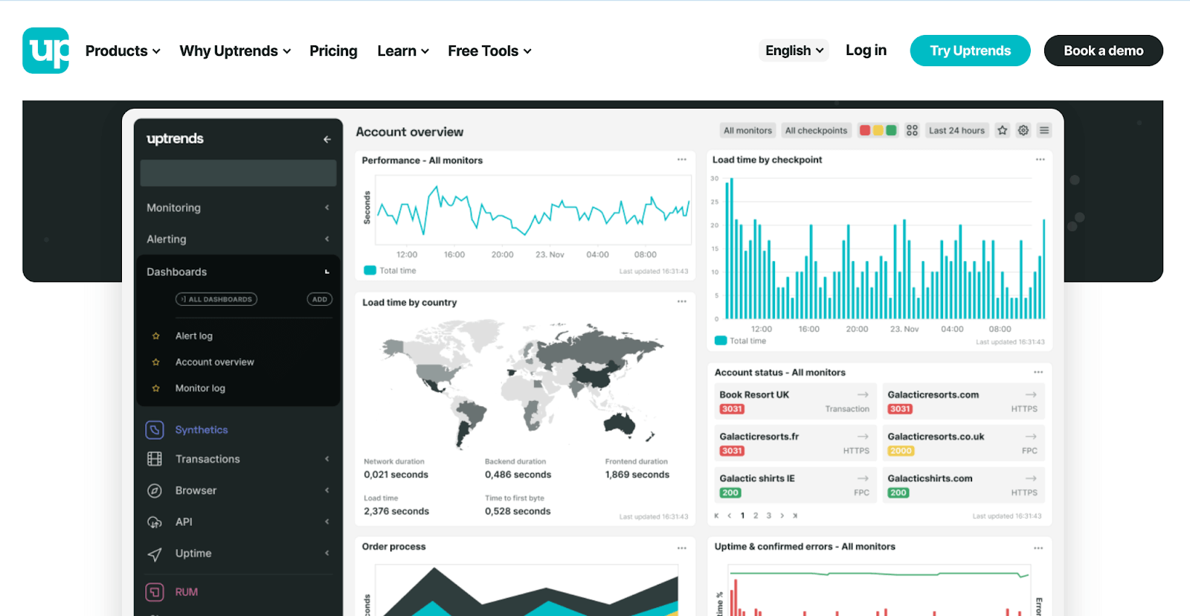Open the dashboard hamburger menu
This screenshot has height=616, width=1190.
1044,130
